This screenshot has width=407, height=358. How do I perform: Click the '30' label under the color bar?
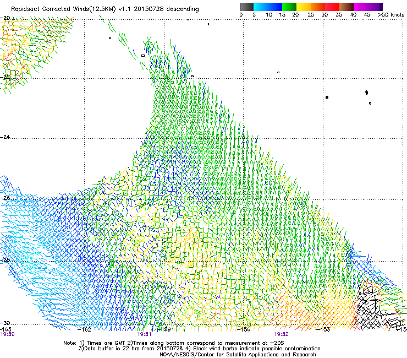coord(324,14)
